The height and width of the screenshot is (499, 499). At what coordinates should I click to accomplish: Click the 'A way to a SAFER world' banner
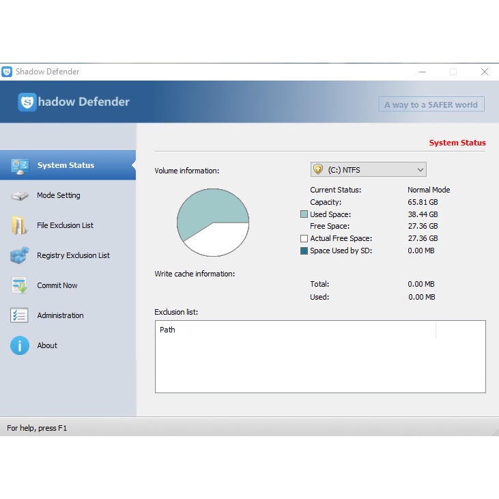pyautogui.click(x=431, y=104)
